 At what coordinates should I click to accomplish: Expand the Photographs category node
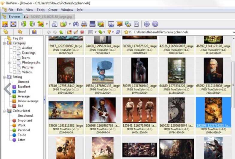pyautogui.click(x=9, y=63)
